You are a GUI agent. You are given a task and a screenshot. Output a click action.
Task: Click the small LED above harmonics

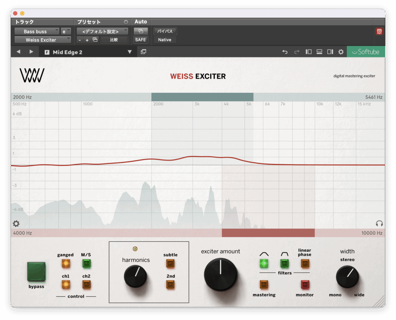[x=135, y=249]
